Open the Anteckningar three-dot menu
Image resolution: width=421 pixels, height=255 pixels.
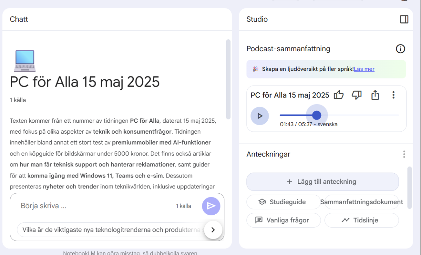[404, 154]
